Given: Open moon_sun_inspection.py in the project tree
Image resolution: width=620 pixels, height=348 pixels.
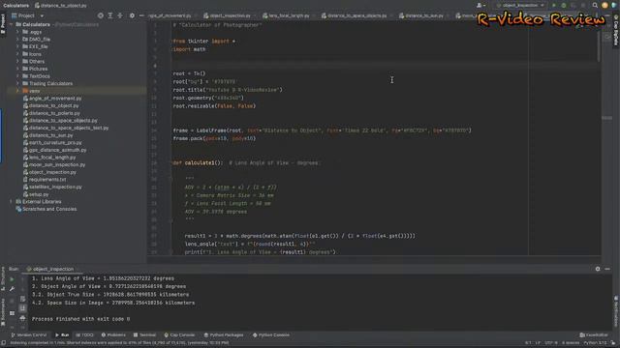Looking at the screenshot, I should pos(54,165).
